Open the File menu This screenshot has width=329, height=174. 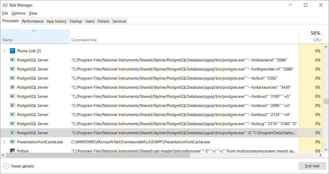coord(5,13)
